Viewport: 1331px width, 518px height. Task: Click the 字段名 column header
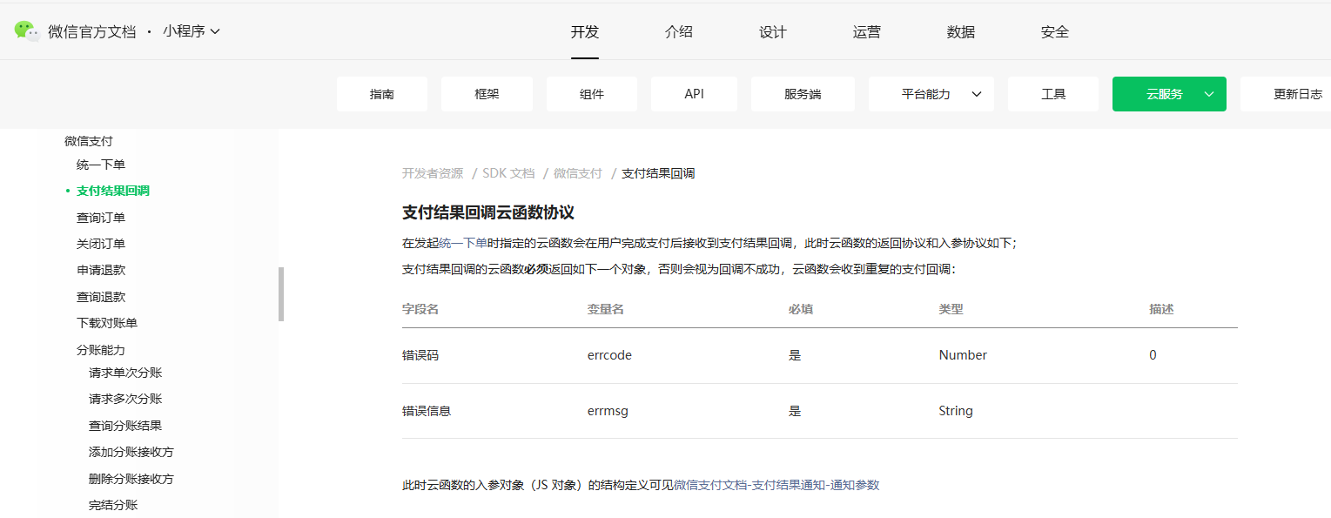(x=420, y=309)
